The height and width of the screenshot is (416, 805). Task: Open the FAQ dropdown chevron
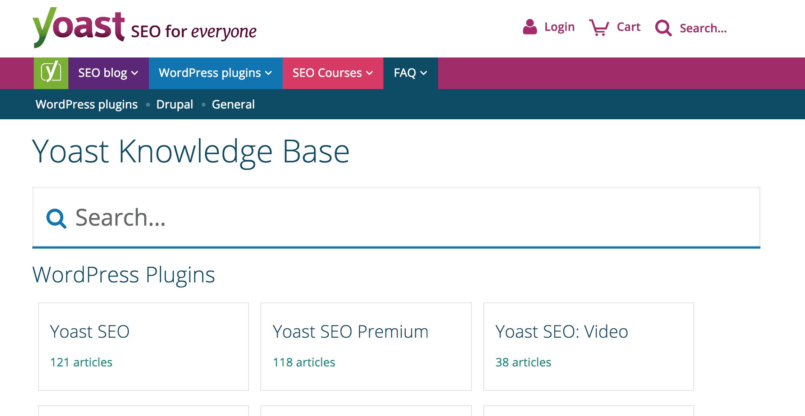[424, 73]
